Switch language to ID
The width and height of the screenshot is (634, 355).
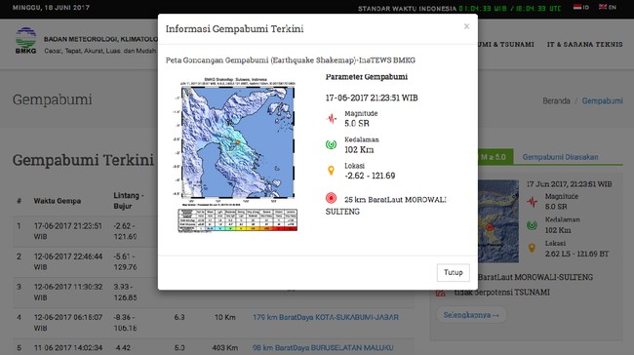pos(581,7)
